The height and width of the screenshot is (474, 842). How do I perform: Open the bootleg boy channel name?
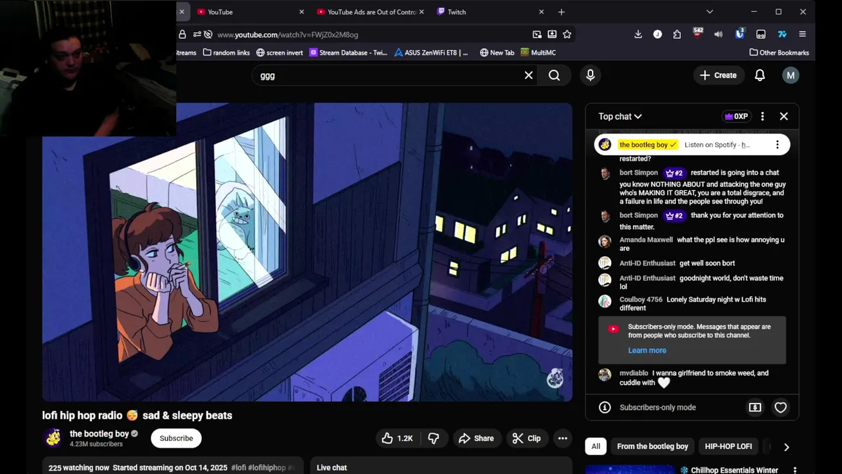click(99, 434)
